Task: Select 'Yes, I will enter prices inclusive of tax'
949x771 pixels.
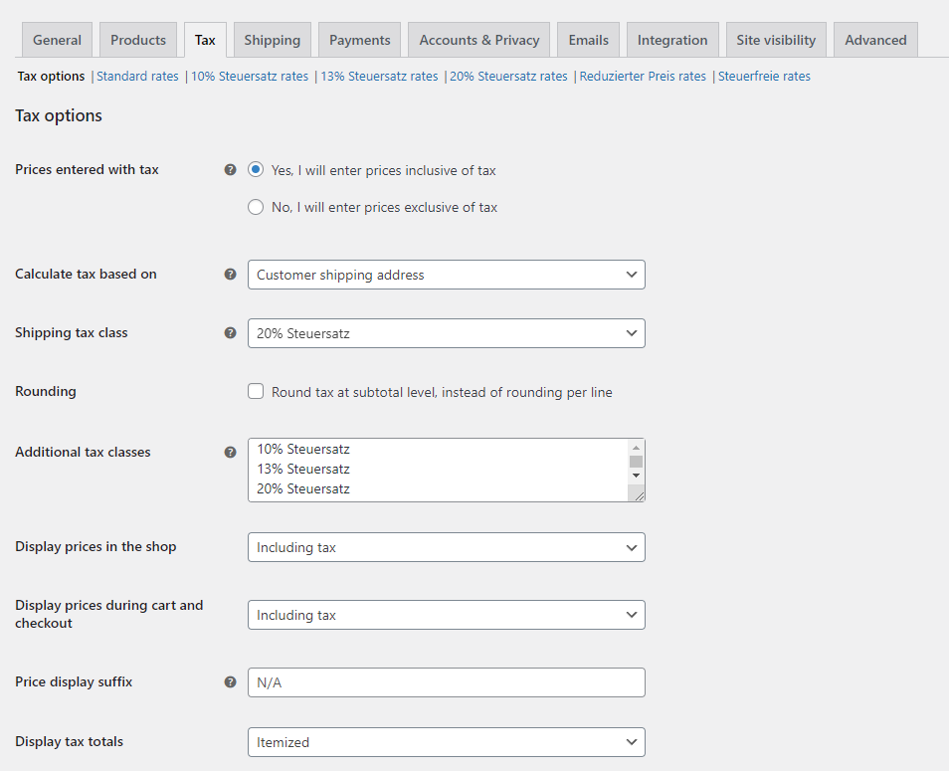Action: click(256, 170)
